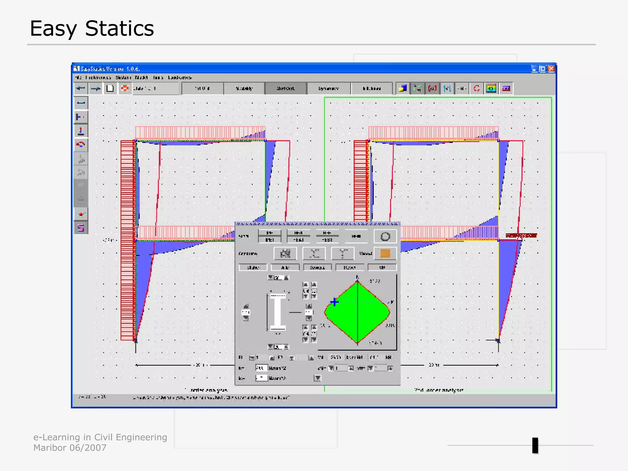This screenshot has height=471, width=628.
Task: Choose the concrete T-shaped section icon
Action: [x=343, y=254]
